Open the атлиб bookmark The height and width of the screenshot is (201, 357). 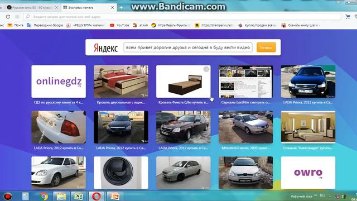(141, 25)
